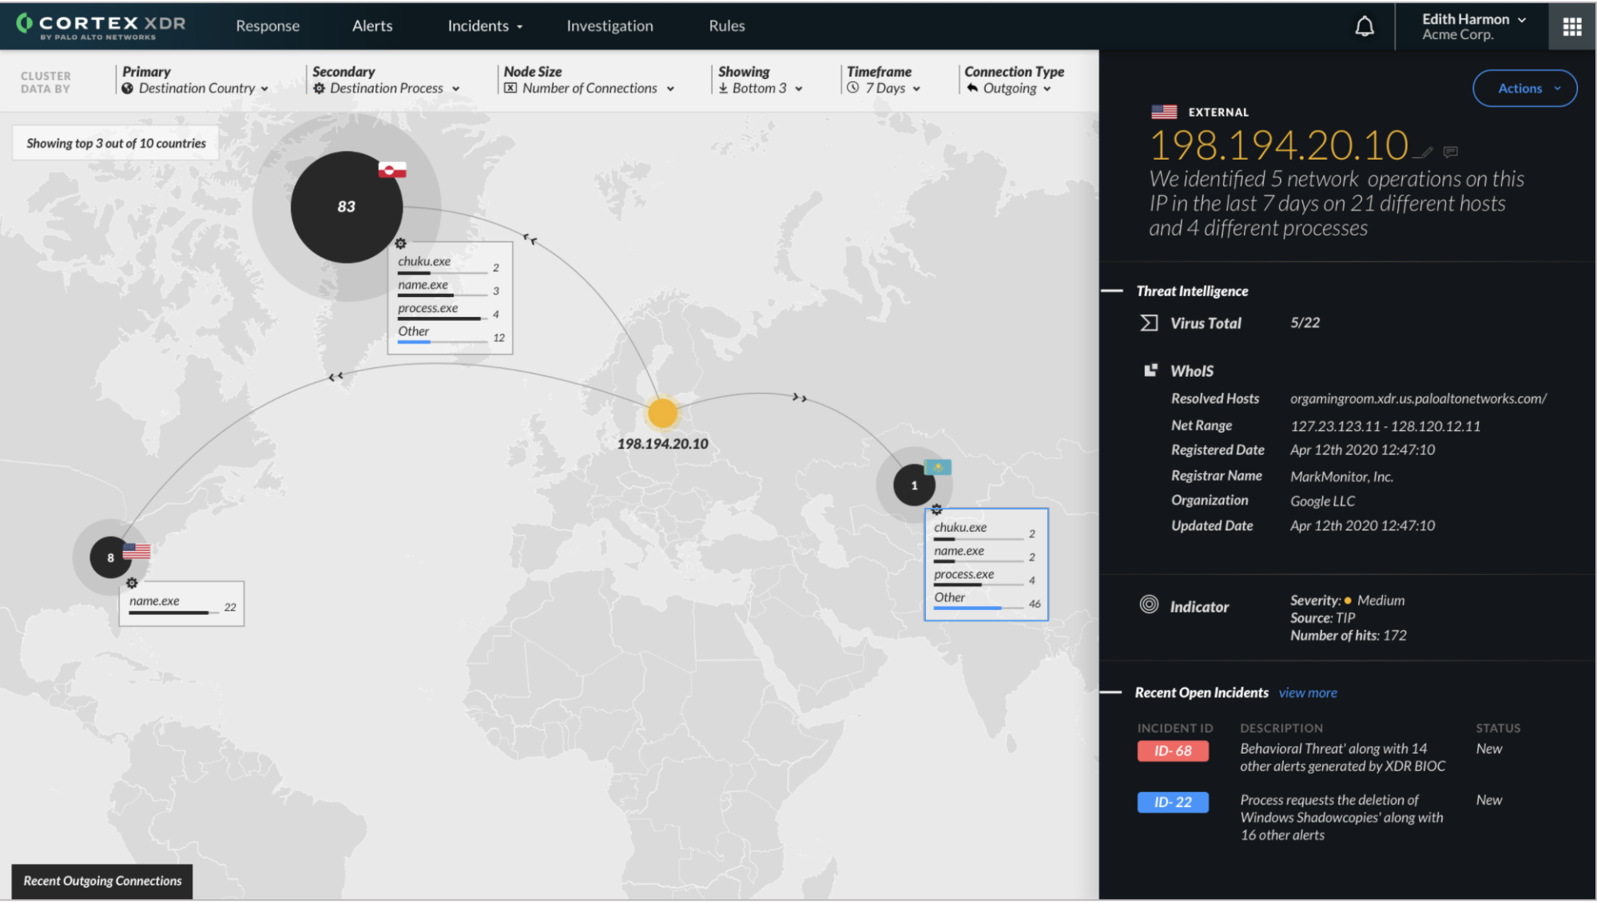
Task: Click the yellow 198.194.20.10 center node
Action: 662,414
